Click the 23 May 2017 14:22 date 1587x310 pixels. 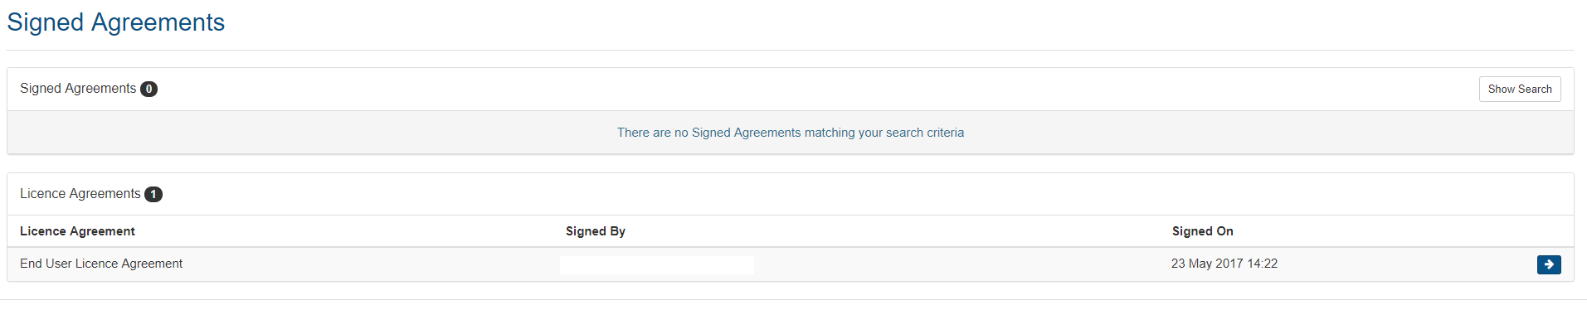(x=1224, y=264)
